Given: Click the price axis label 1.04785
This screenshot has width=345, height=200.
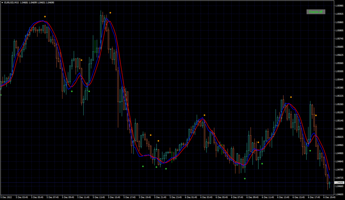Looking at the screenshot, I should coord(339,170).
